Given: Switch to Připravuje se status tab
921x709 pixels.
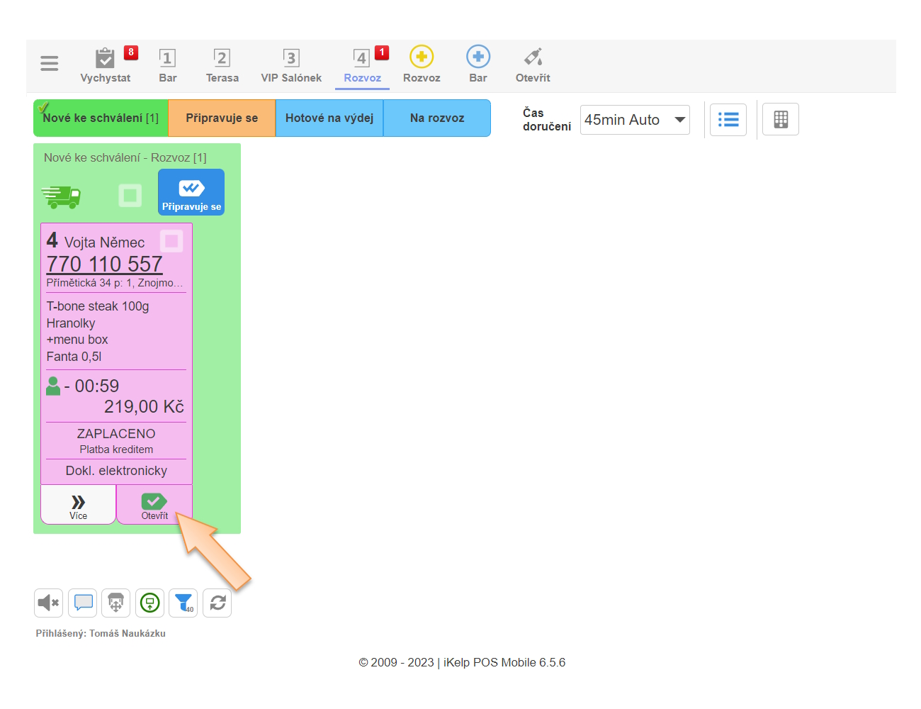Looking at the screenshot, I should click(x=222, y=118).
